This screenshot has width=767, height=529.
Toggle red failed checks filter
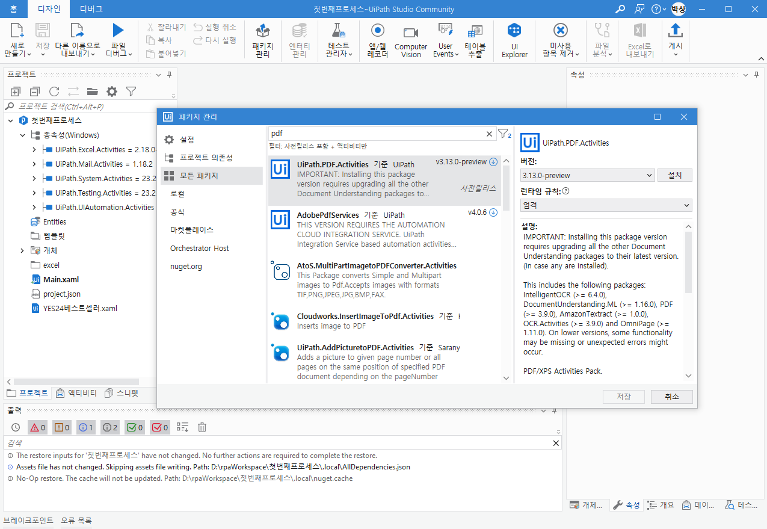[159, 427]
